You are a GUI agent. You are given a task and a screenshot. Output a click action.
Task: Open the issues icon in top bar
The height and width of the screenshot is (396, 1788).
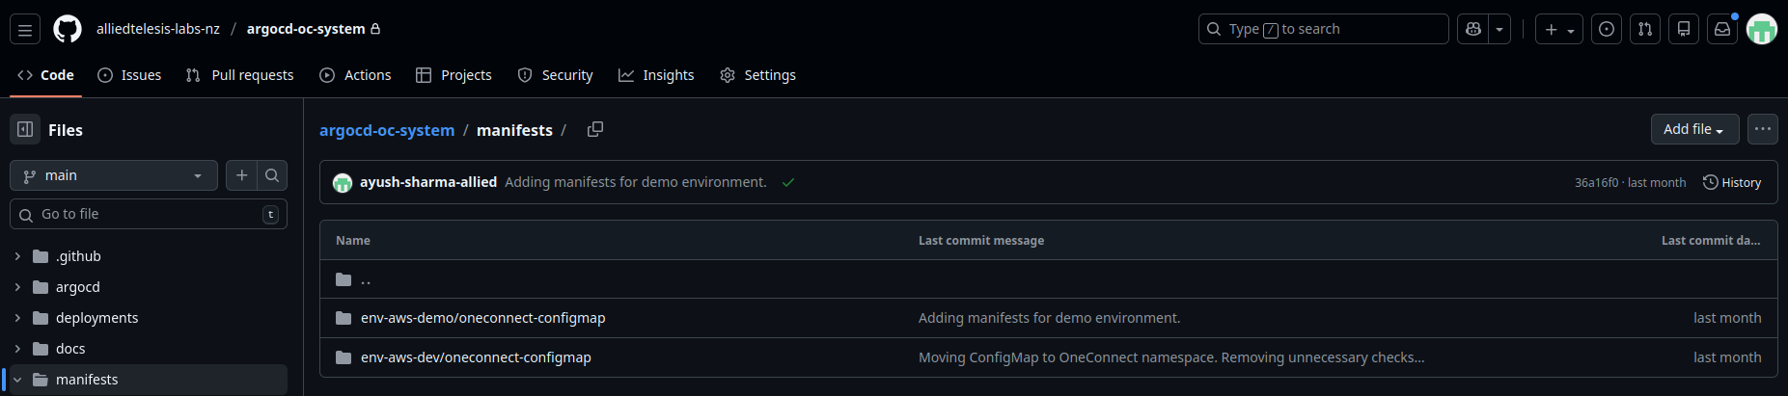tap(1607, 29)
